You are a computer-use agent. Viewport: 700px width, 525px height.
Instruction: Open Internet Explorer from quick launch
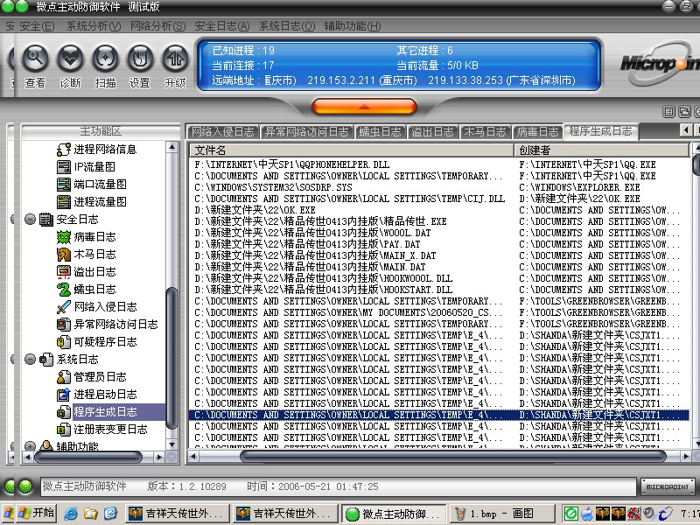71,514
